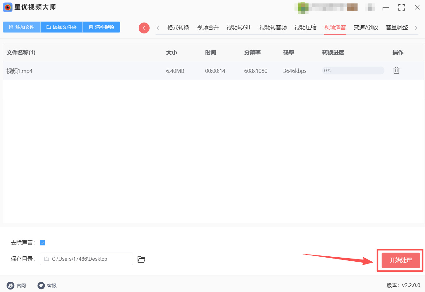Switch to the 视频合并 tab

tap(208, 28)
